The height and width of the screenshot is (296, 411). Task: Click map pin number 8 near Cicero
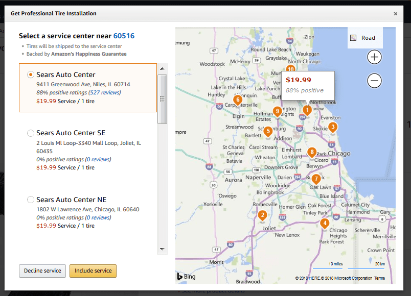(x=312, y=152)
